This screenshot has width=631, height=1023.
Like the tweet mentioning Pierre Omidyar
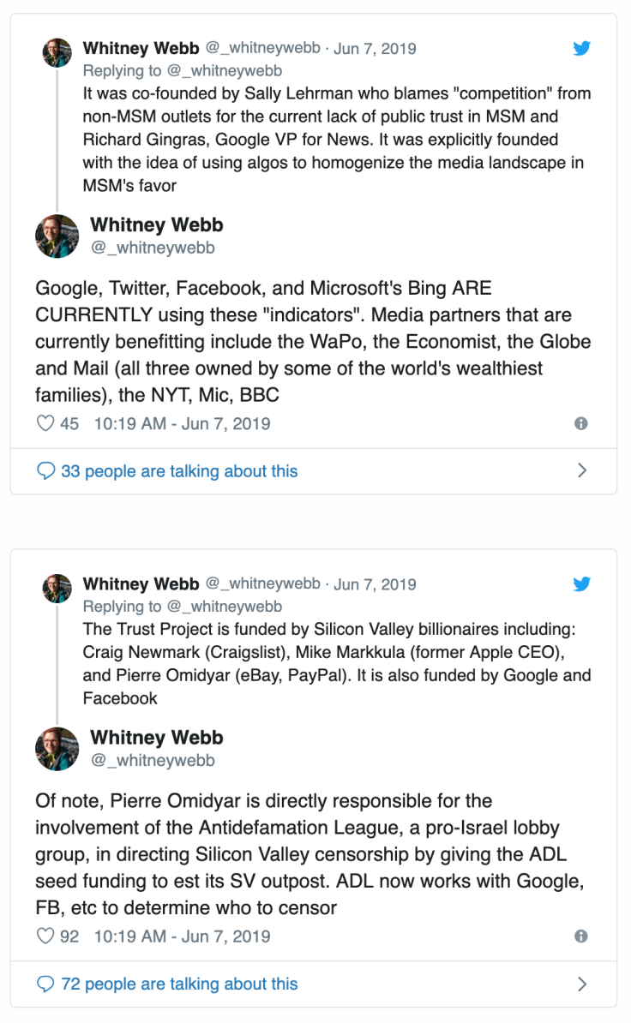point(45,936)
